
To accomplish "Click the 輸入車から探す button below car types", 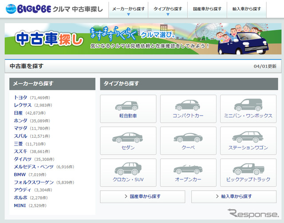I will pyautogui.click(x=234, y=196).
